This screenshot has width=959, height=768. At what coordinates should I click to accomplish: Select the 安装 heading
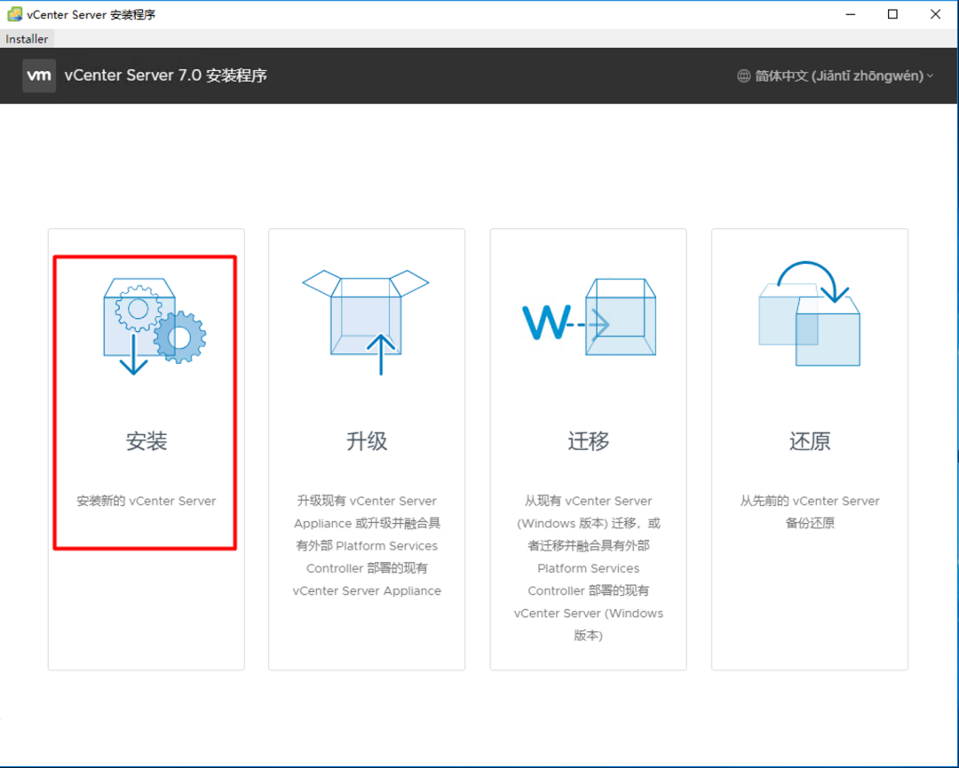[147, 441]
